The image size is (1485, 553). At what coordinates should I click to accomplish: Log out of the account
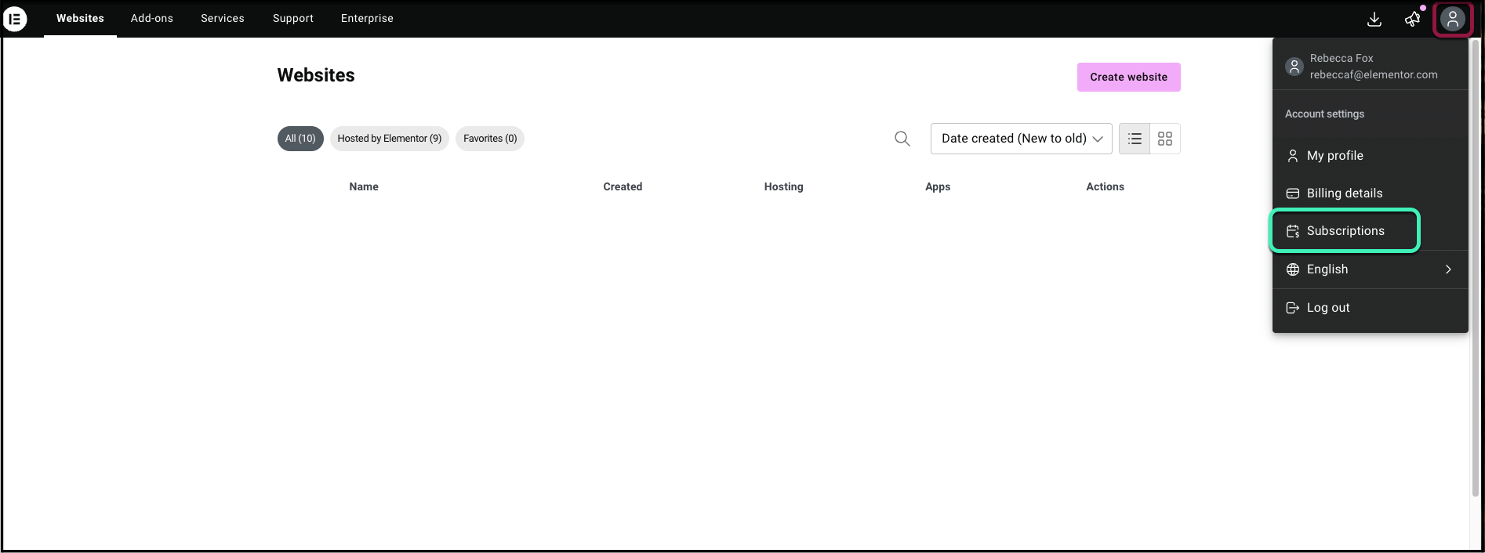[x=1327, y=308]
